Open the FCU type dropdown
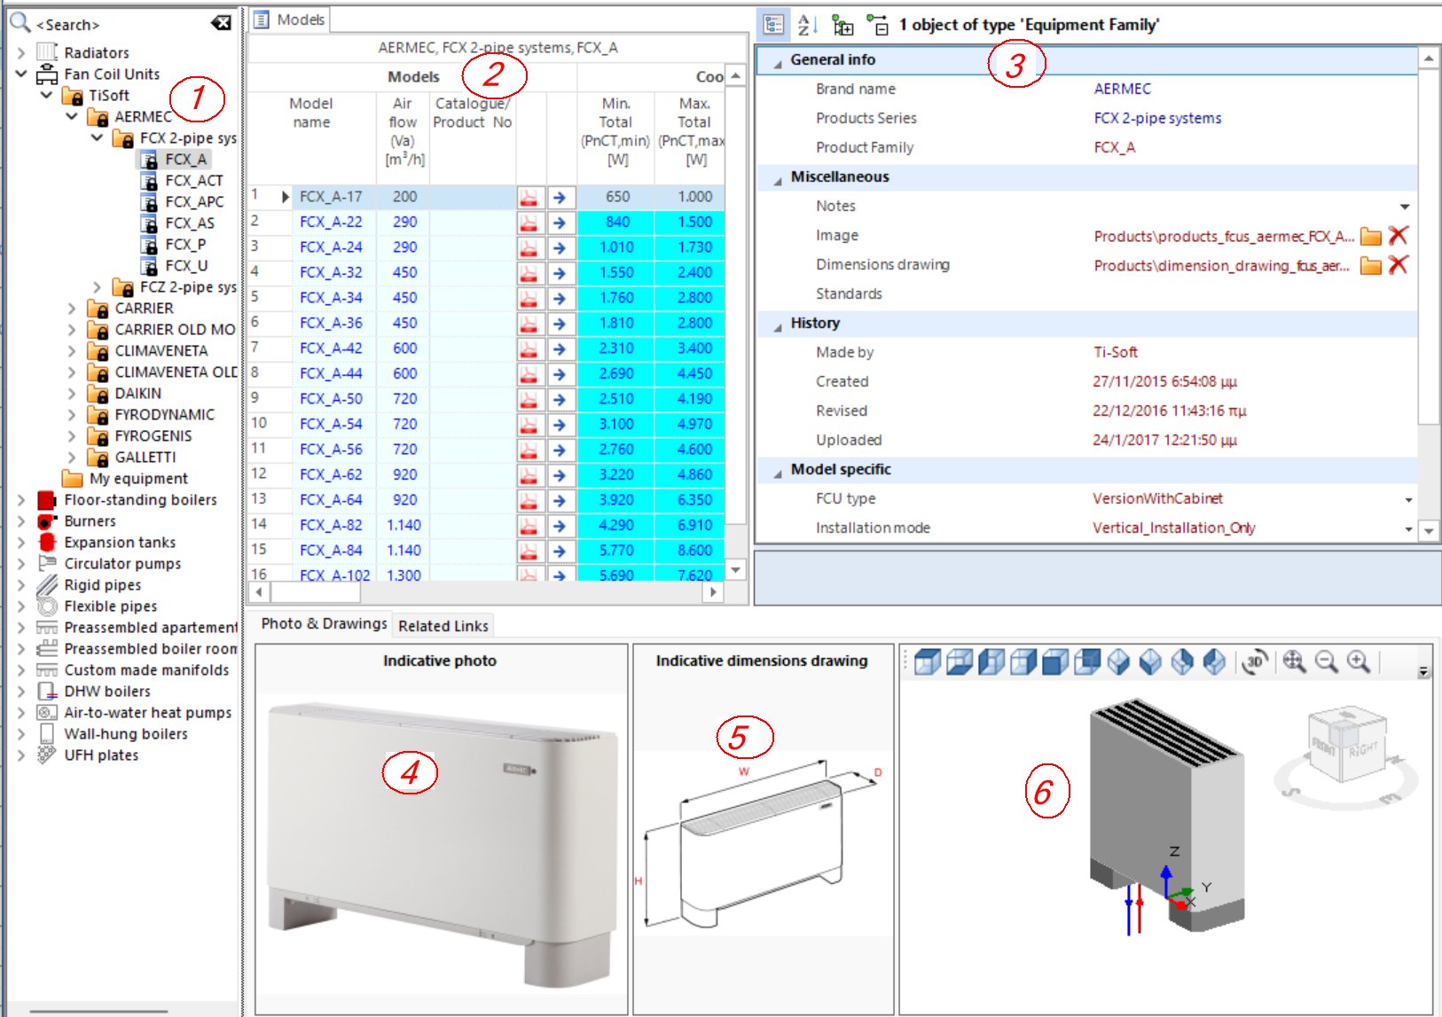The height and width of the screenshot is (1017, 1442). click(1407, 498)
